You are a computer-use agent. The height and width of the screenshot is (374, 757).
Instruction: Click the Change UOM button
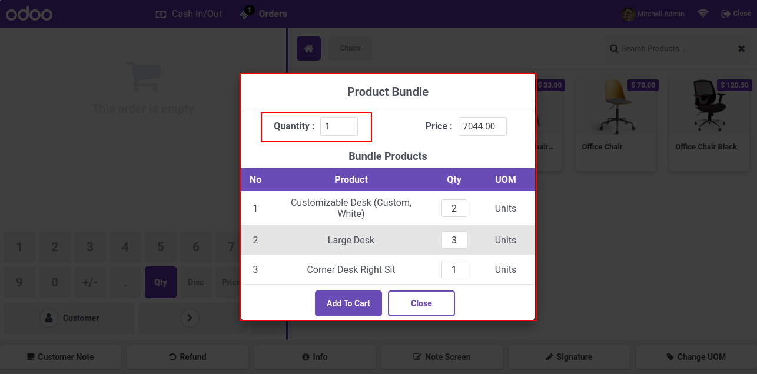point(696,357)
